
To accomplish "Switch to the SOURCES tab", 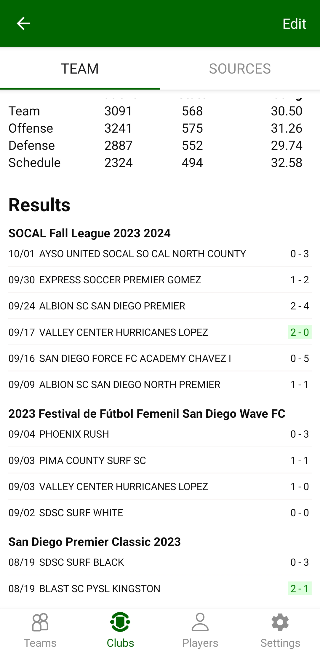I will (240, 69).
